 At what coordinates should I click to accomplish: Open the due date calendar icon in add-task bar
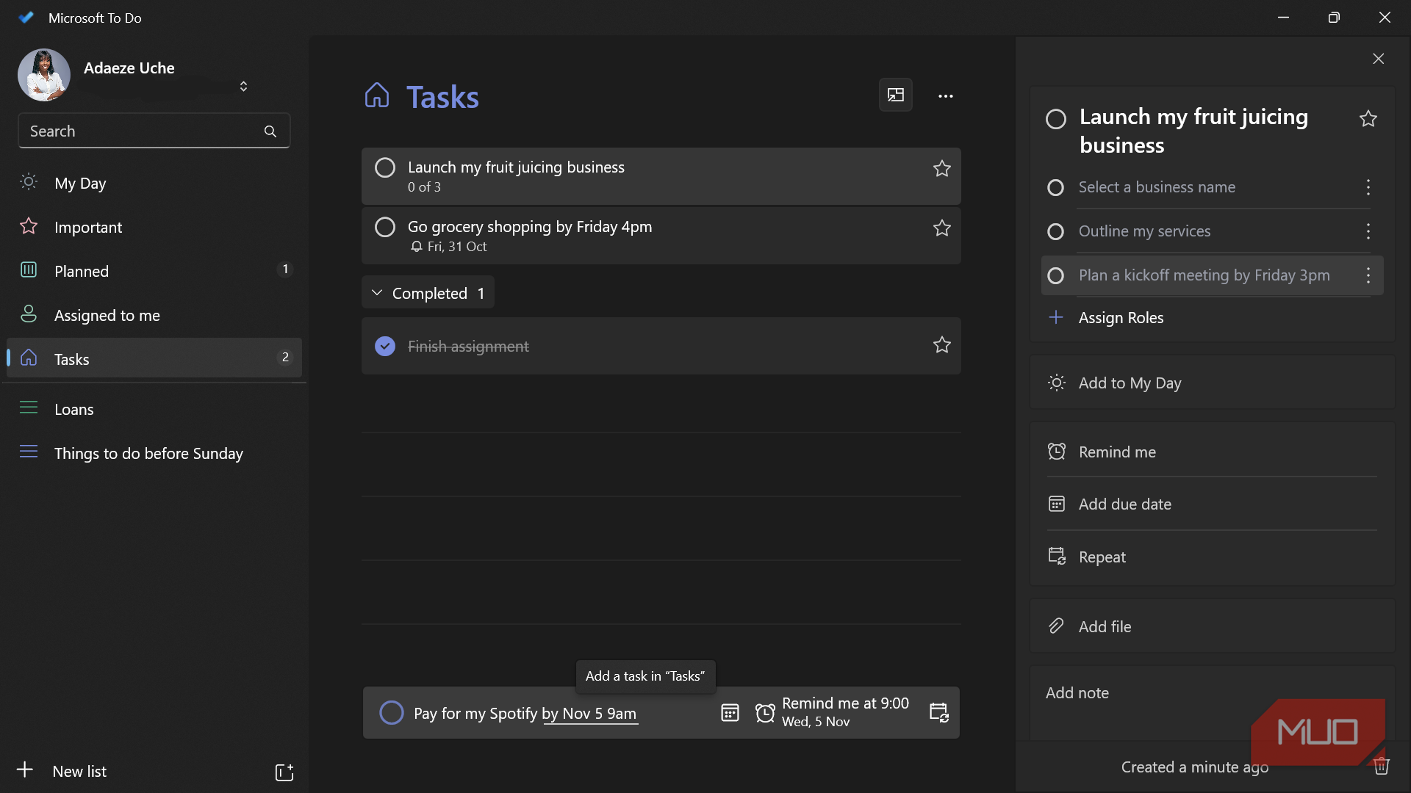729,713
